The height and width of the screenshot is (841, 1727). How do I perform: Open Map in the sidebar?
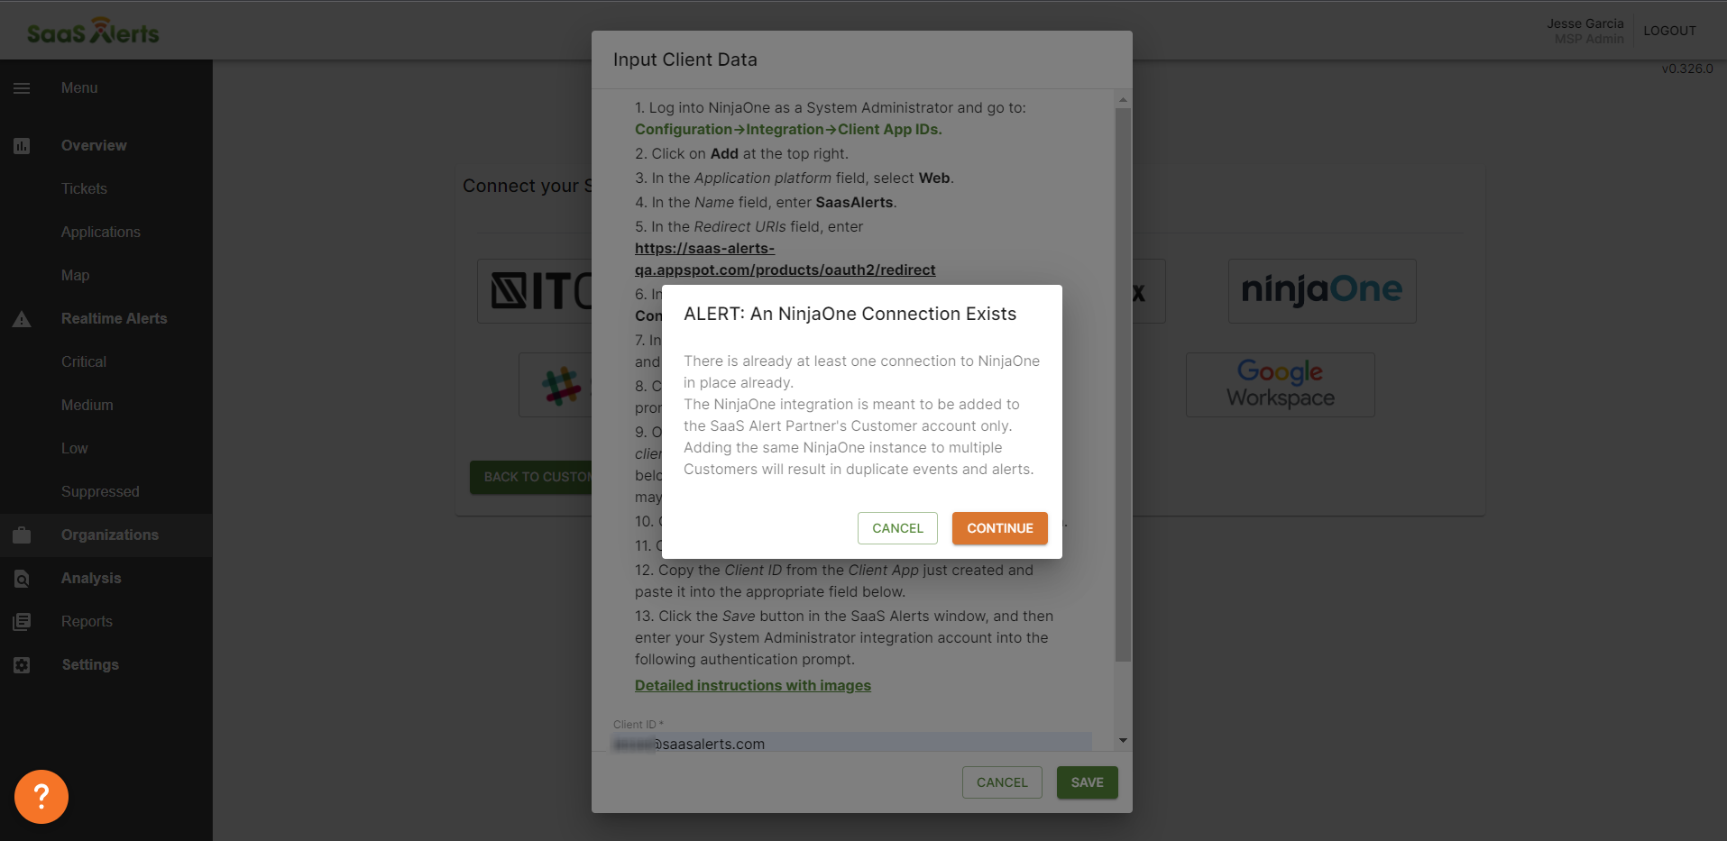click(x=75, y=276)
